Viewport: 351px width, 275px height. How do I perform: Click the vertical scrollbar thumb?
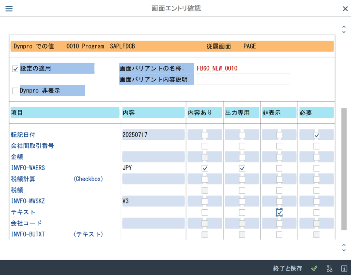[x=344, y=169]
